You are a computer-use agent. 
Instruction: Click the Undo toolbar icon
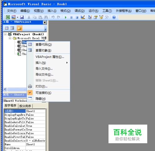click(x=53, y=17)
